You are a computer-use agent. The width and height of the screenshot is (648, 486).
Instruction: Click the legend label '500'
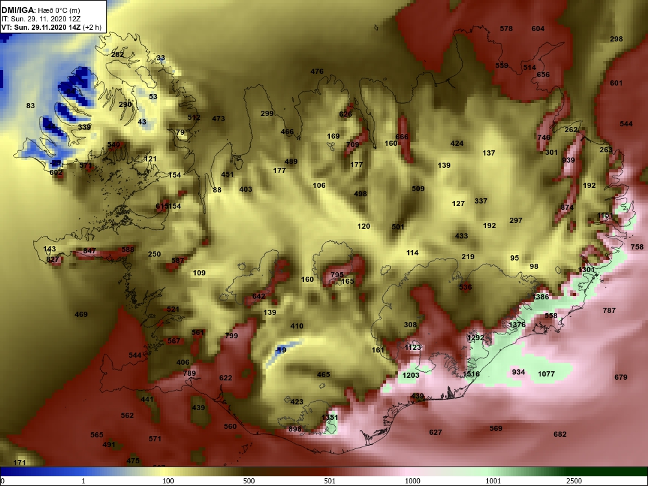click(249, 481)
